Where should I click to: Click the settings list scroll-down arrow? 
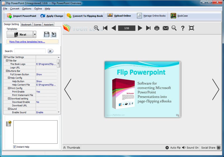tap(59, 112)
